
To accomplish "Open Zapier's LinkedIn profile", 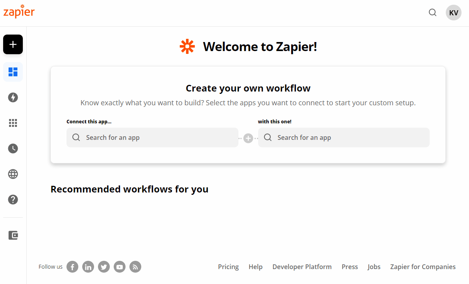I will (x=88, y=267).
